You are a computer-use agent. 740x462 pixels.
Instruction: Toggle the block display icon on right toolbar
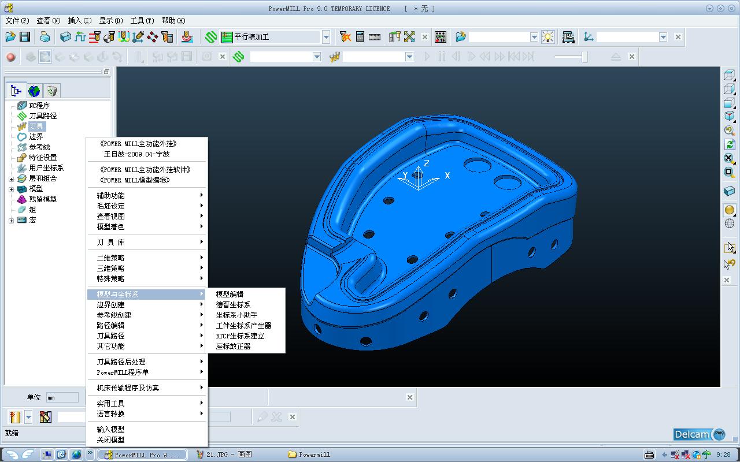tap(730, 191)
